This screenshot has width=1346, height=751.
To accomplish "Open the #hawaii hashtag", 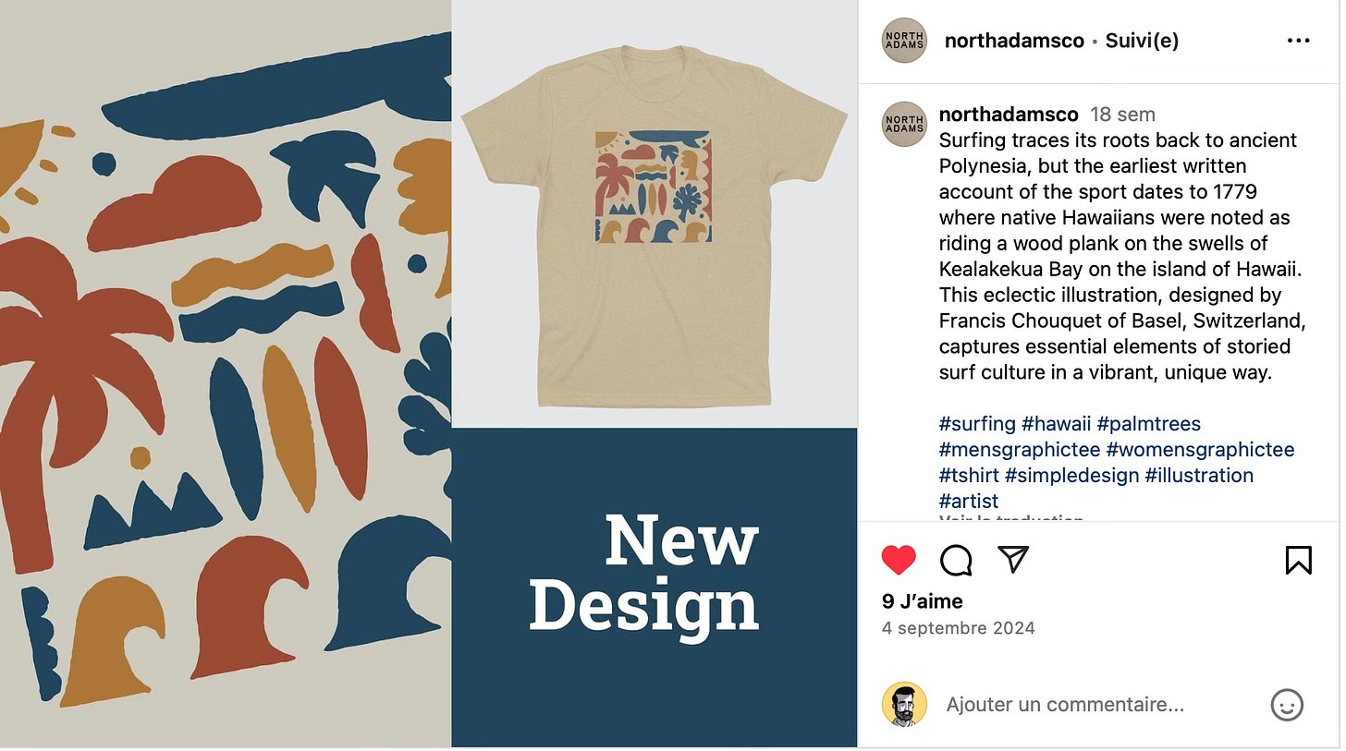I will [1056, 424].
